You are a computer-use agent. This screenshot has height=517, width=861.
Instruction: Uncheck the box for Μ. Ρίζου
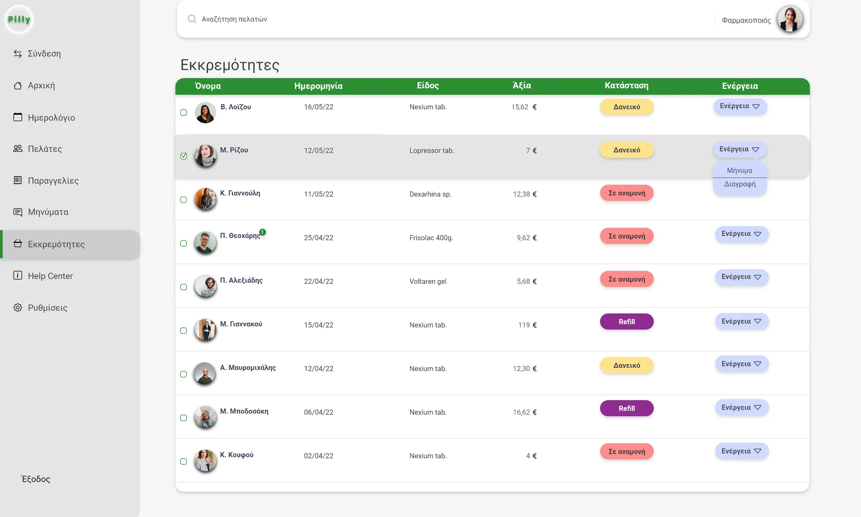pyautogui.click(x=184, y=156)
